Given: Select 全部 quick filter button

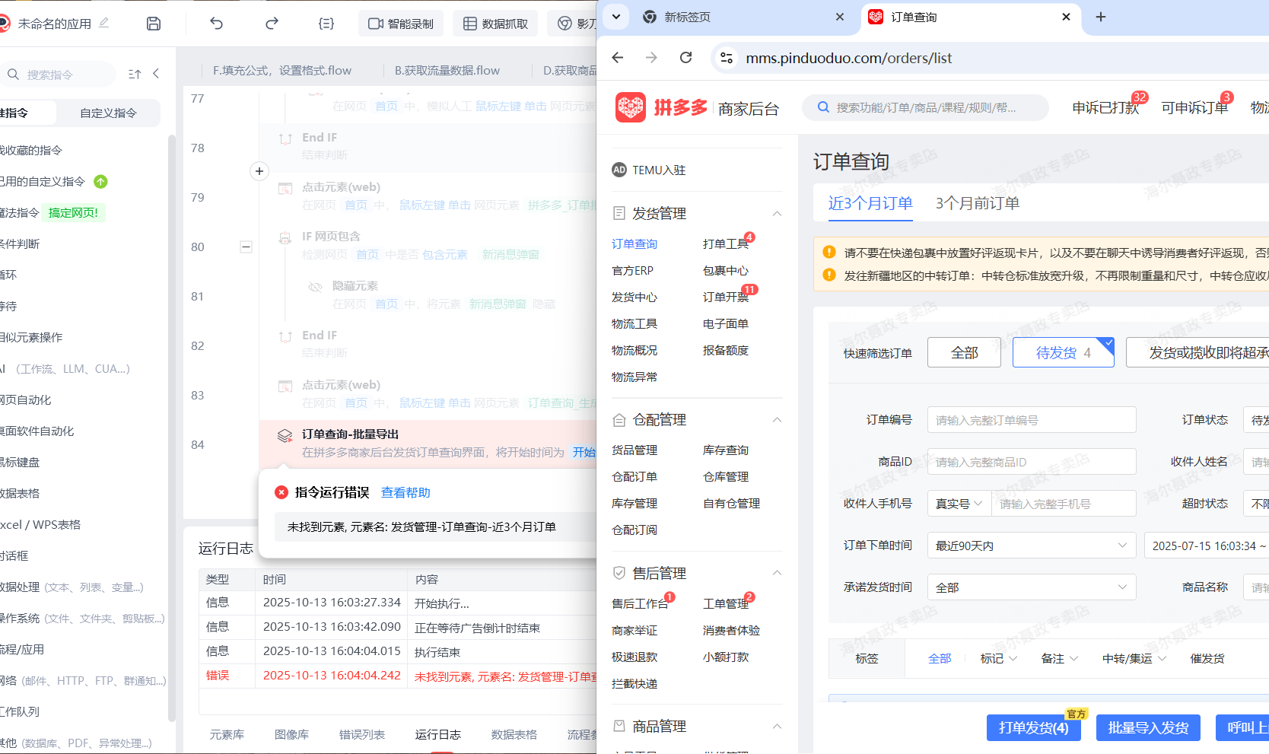Looking at the screenshot, I should (x=964, y=352).
